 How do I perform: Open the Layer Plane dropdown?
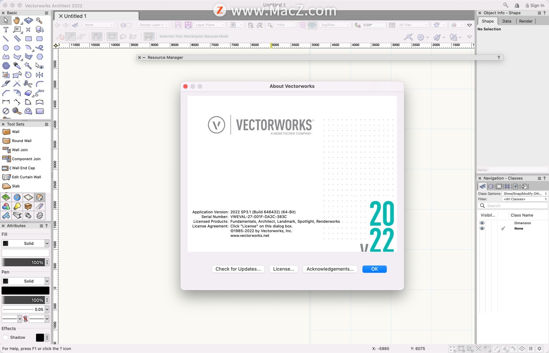pos(209,25)
